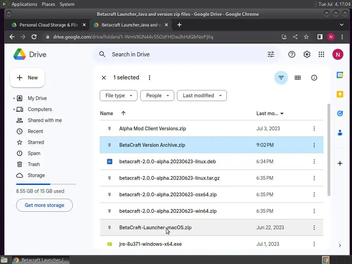Open the Google apps grid

coord(321,54)
